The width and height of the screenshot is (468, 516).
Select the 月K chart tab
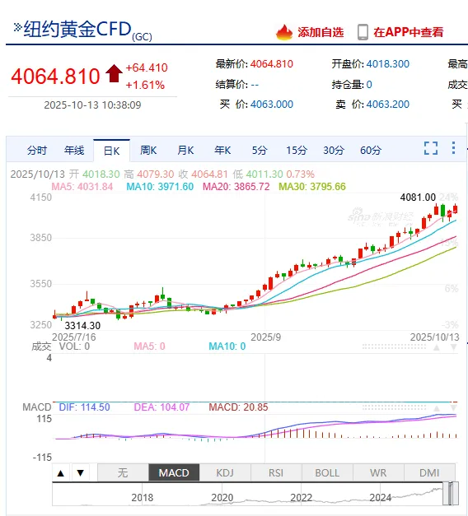[x=185, y=151]
